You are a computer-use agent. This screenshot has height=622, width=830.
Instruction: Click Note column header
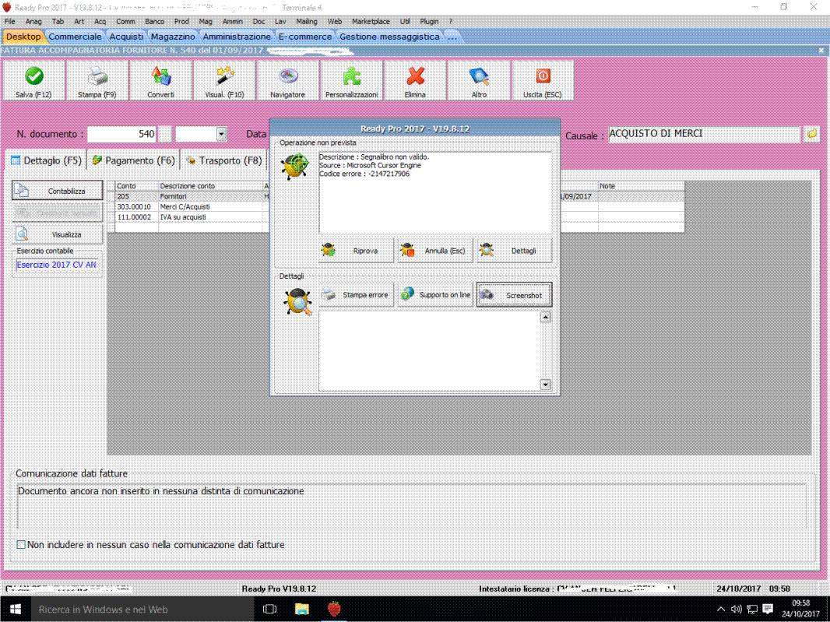pyautogui.click(x=641, y=186)
